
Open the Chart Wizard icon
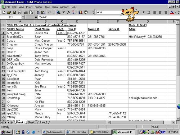coord(80,12)
